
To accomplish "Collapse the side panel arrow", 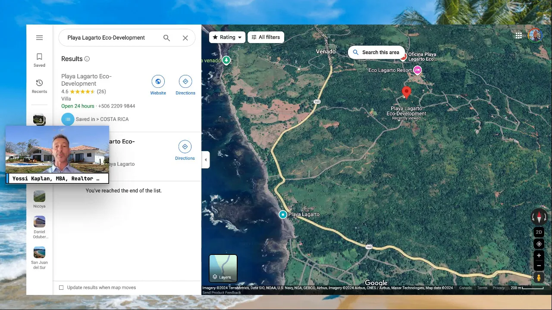I will click(x=206, y=160).
